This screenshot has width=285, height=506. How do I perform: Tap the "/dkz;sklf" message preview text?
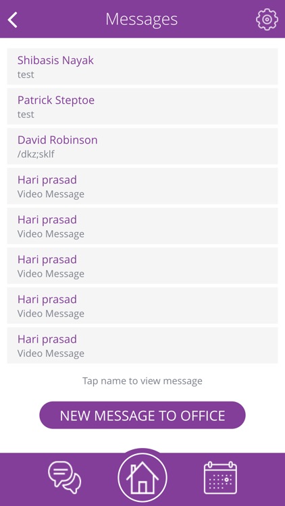(36, 154)
